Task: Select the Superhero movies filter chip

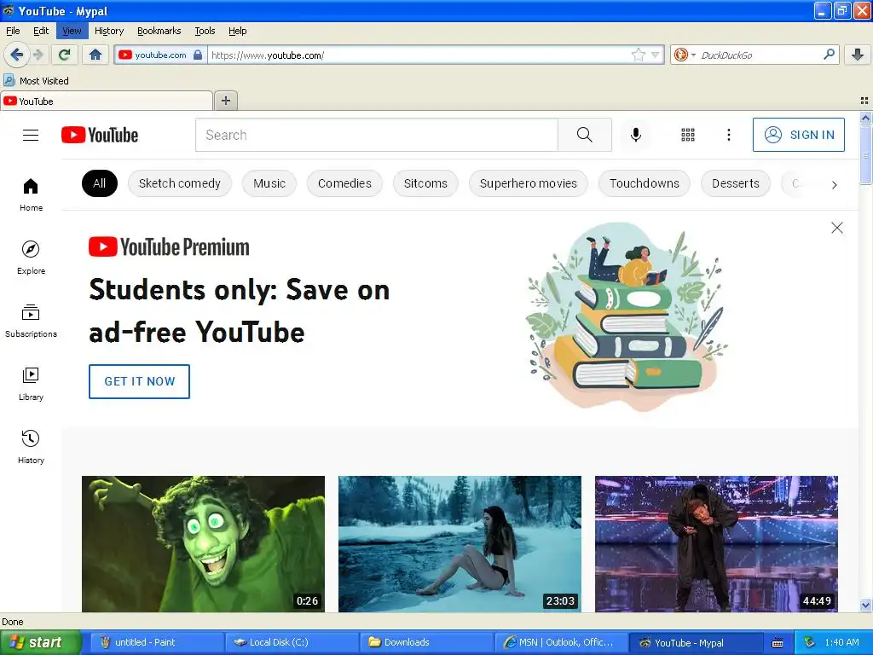Action: pyautogui.click(x=529, y=183)
